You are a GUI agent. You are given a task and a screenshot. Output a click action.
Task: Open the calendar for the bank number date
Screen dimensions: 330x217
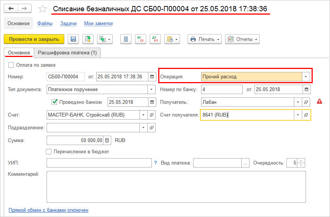[306, 90]
